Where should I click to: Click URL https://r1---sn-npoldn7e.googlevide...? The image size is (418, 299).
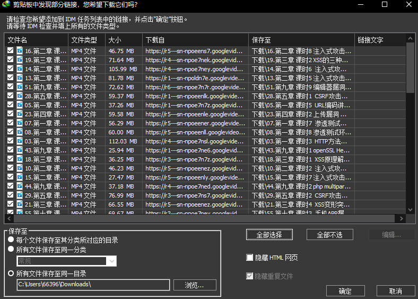pyautogui.click(x=195, y=78)
